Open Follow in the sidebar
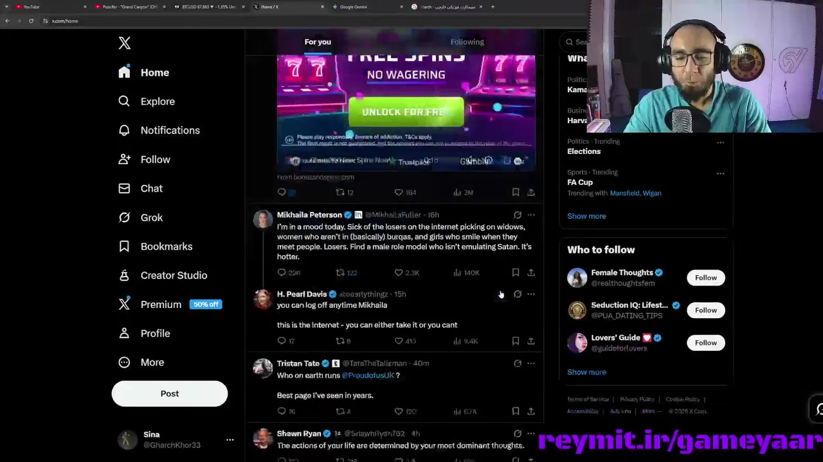 point(144,159)
